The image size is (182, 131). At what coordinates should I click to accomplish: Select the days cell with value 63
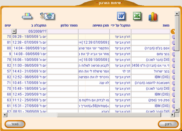click(7, 100)
